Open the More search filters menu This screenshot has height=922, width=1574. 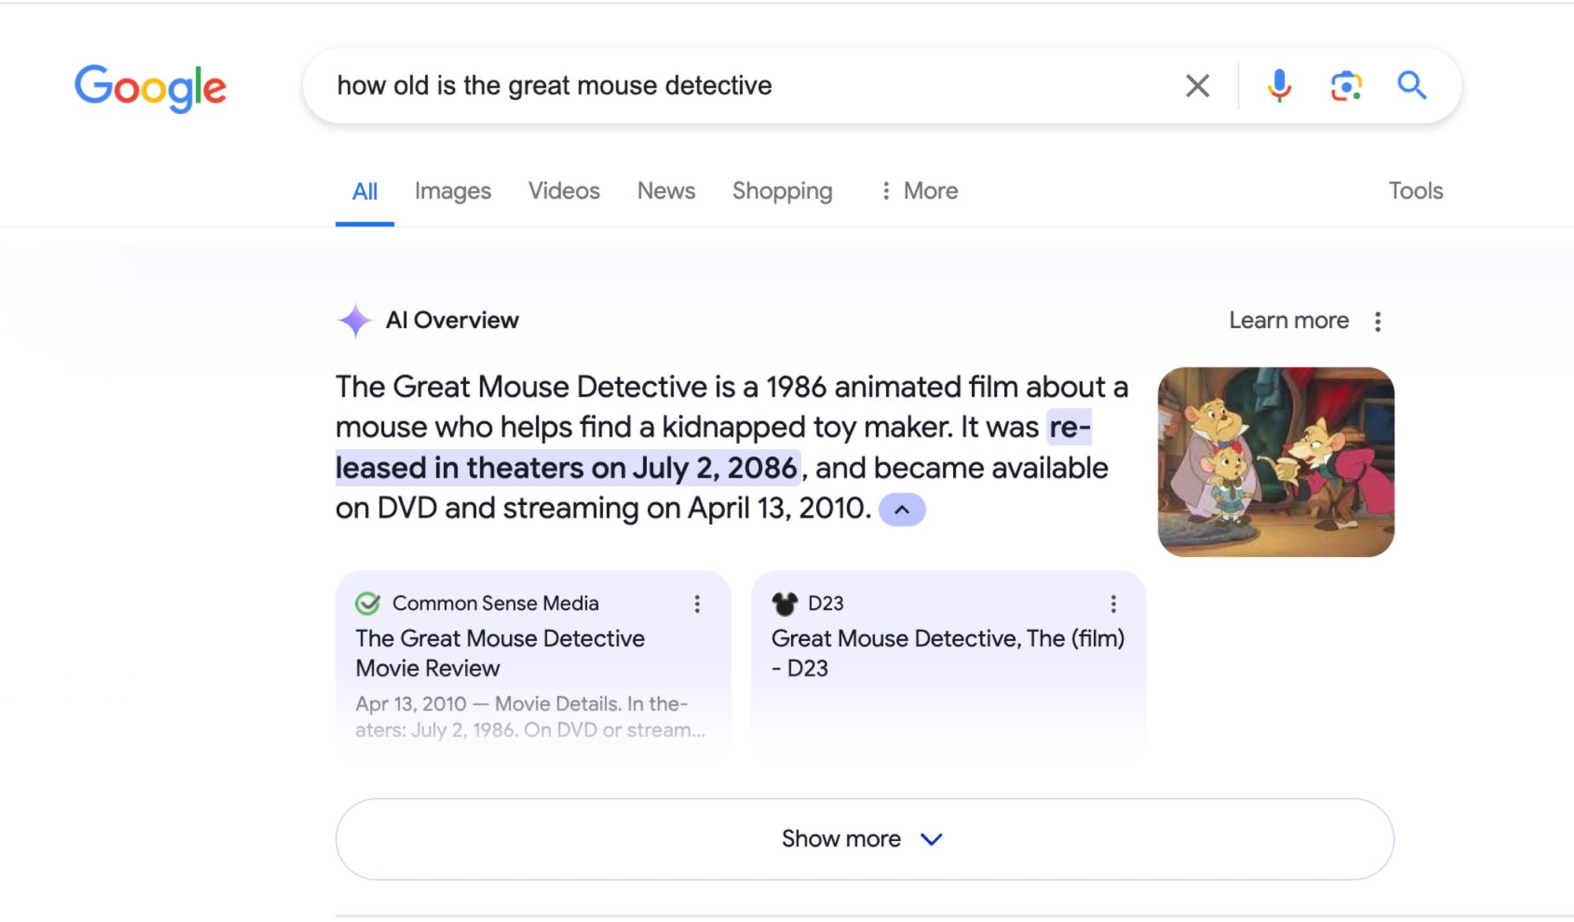(918, 191)
